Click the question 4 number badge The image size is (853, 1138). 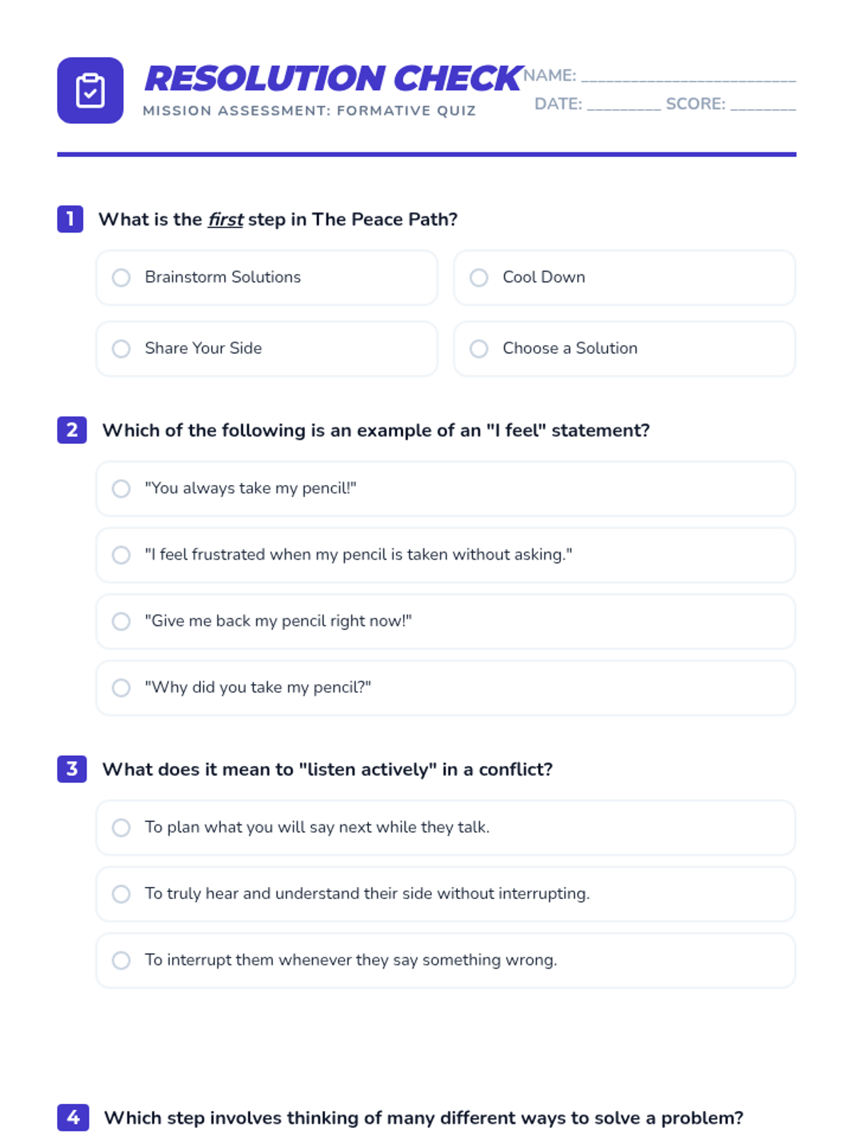coord(73,1117)
